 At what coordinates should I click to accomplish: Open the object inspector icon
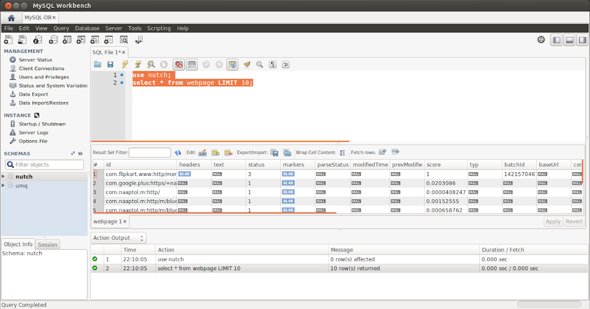point(37,40)
